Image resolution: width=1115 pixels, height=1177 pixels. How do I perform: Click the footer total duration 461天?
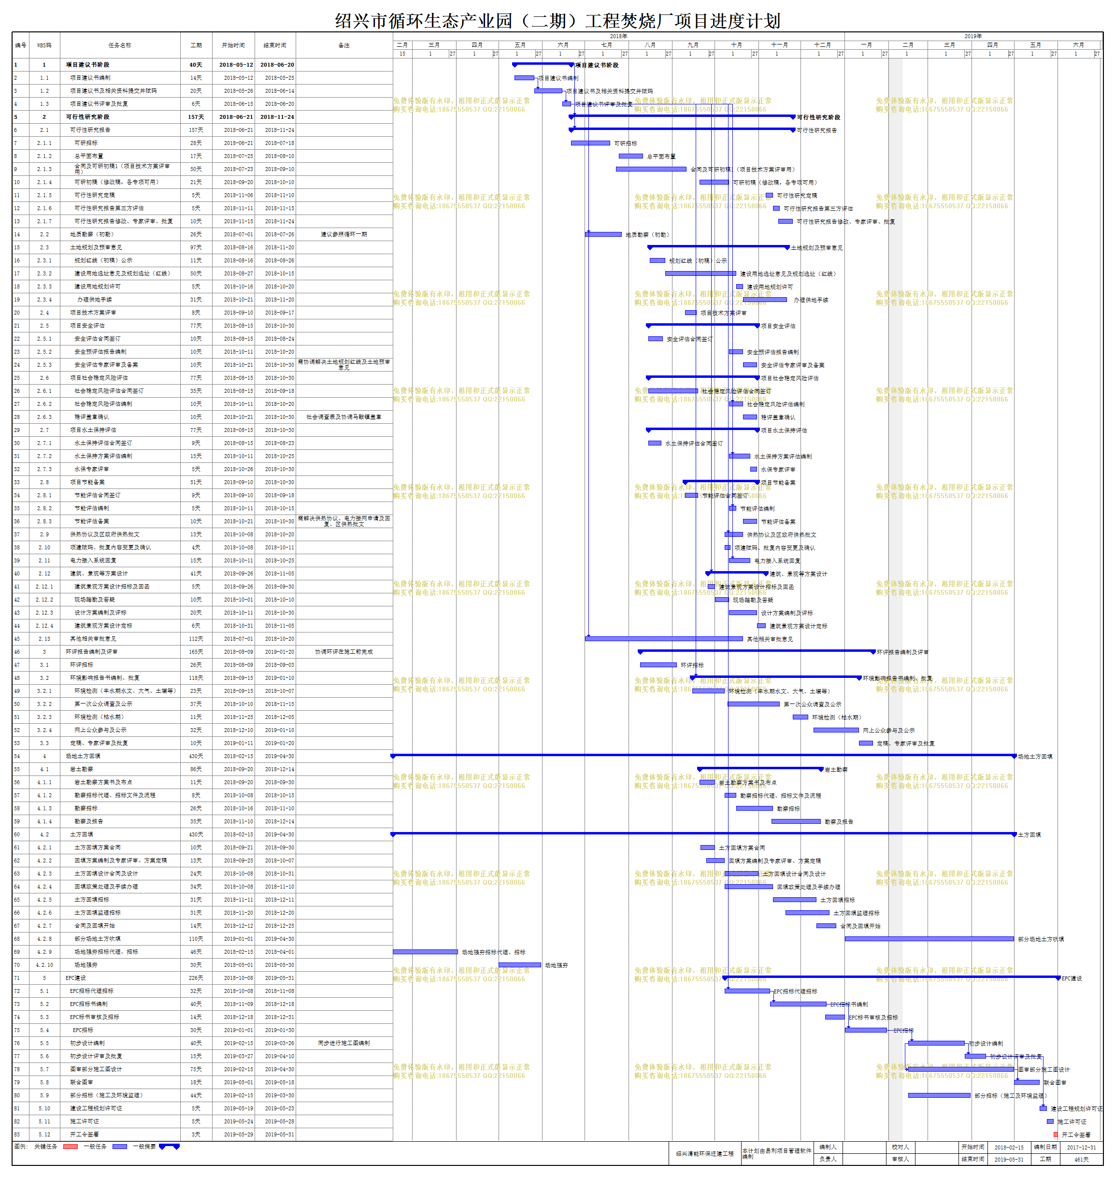click(x=1081, y=1159)
